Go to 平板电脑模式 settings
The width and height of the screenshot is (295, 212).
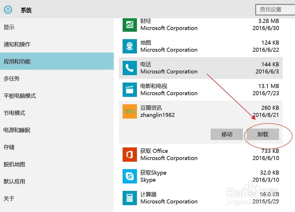click(x=20, y=96)
